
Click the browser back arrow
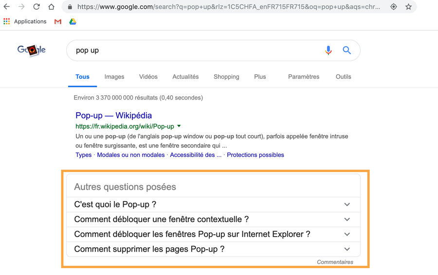(7, 7)
